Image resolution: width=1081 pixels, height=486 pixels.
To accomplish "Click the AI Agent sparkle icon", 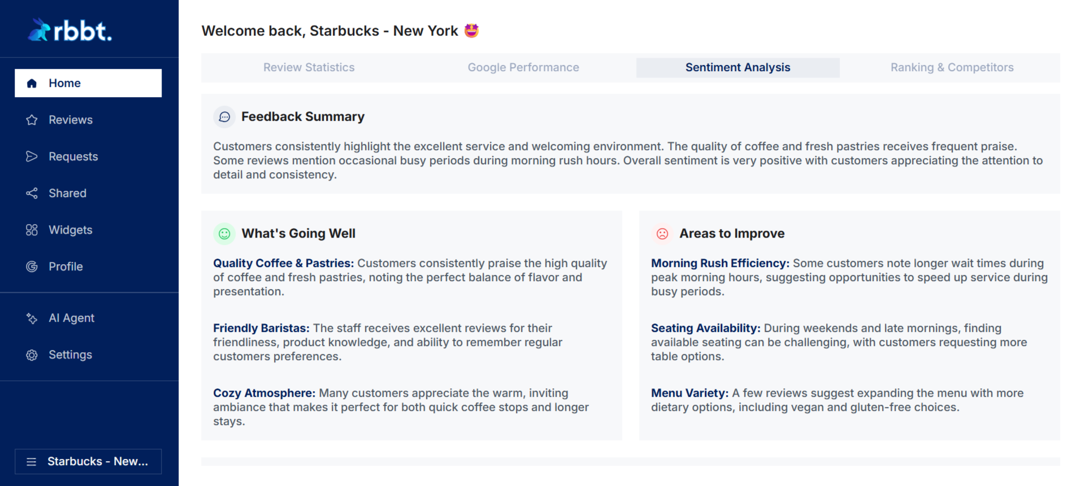I will (x=32, y=318).
